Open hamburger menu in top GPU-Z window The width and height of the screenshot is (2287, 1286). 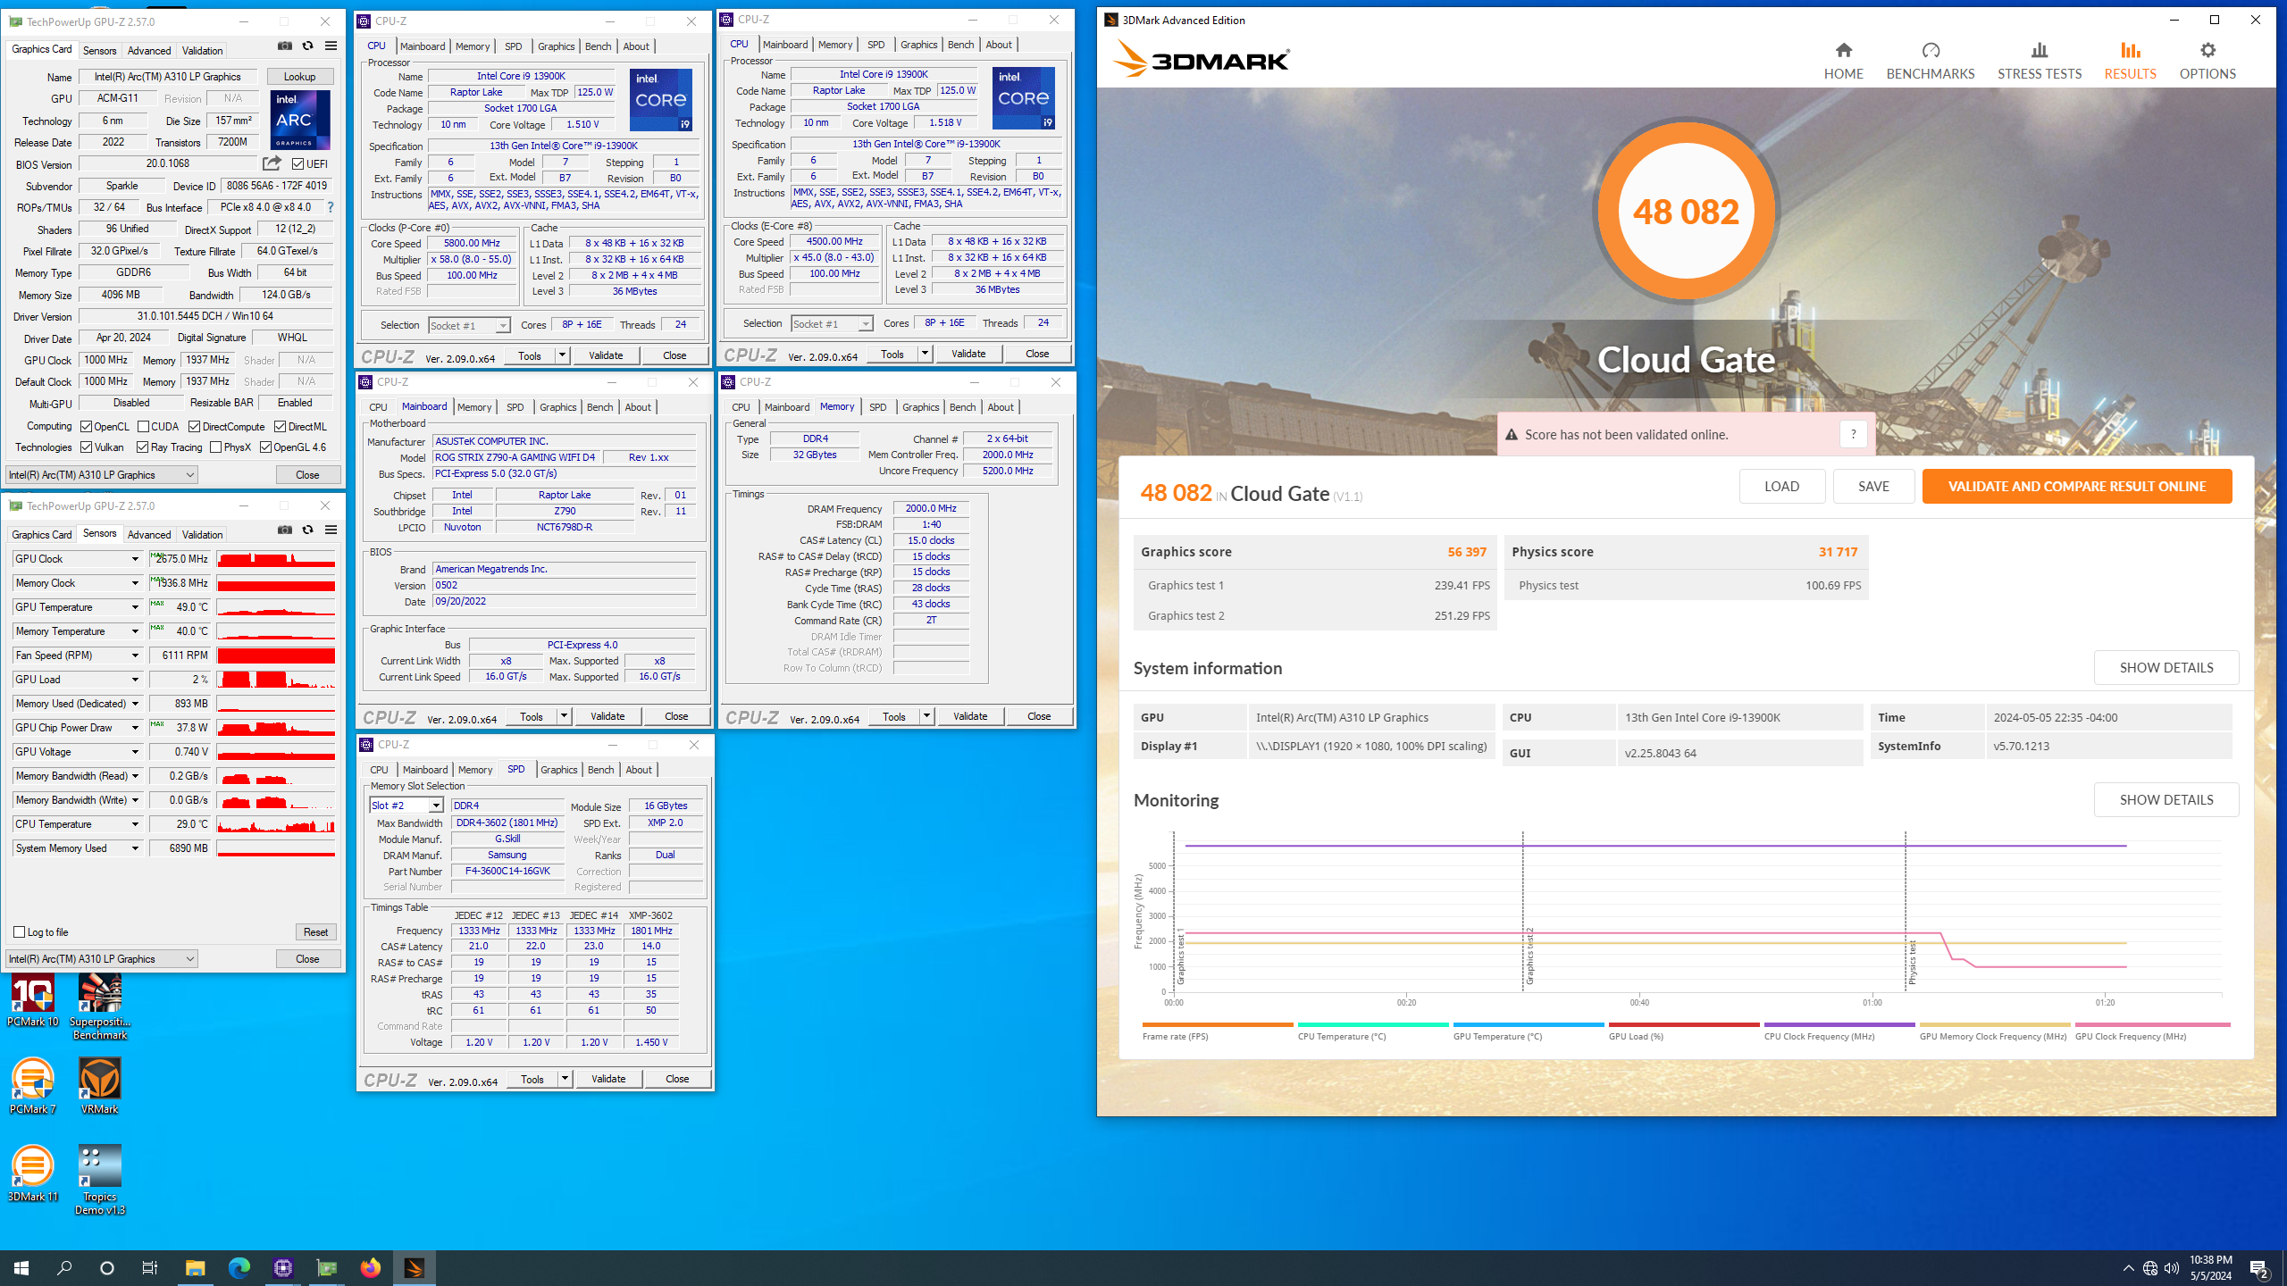(331, 46)
